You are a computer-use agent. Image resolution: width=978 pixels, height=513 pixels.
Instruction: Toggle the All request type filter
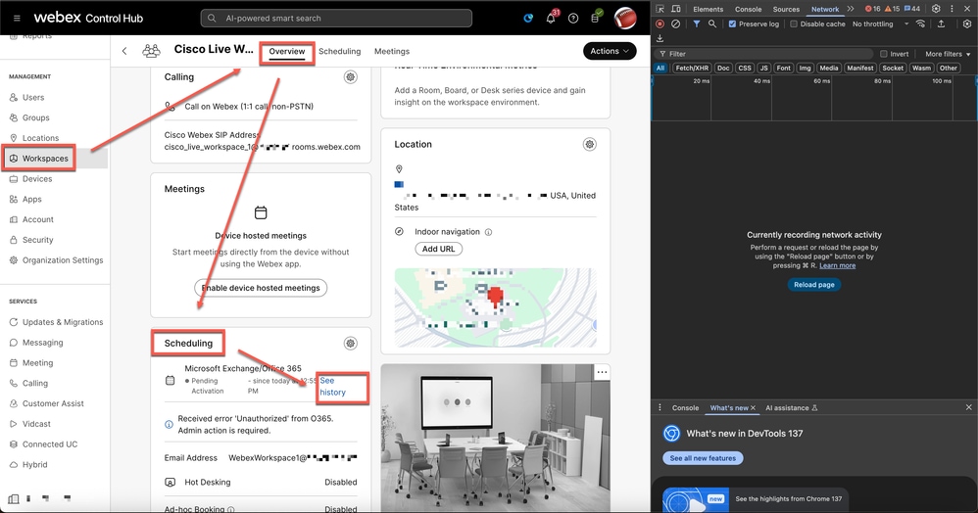(660, 68)
